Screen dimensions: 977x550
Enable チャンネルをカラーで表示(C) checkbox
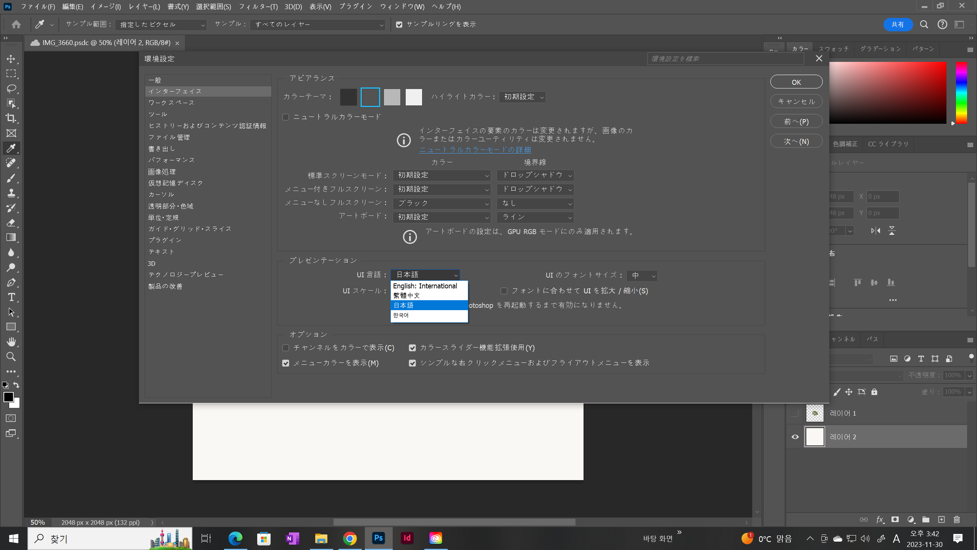[x=285, y=348]
